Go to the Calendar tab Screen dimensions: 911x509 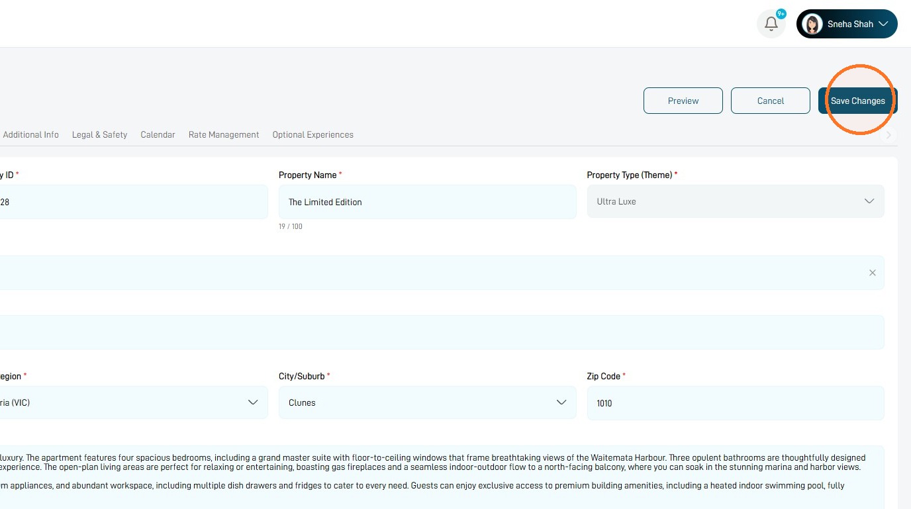click(x=158, y=134)
